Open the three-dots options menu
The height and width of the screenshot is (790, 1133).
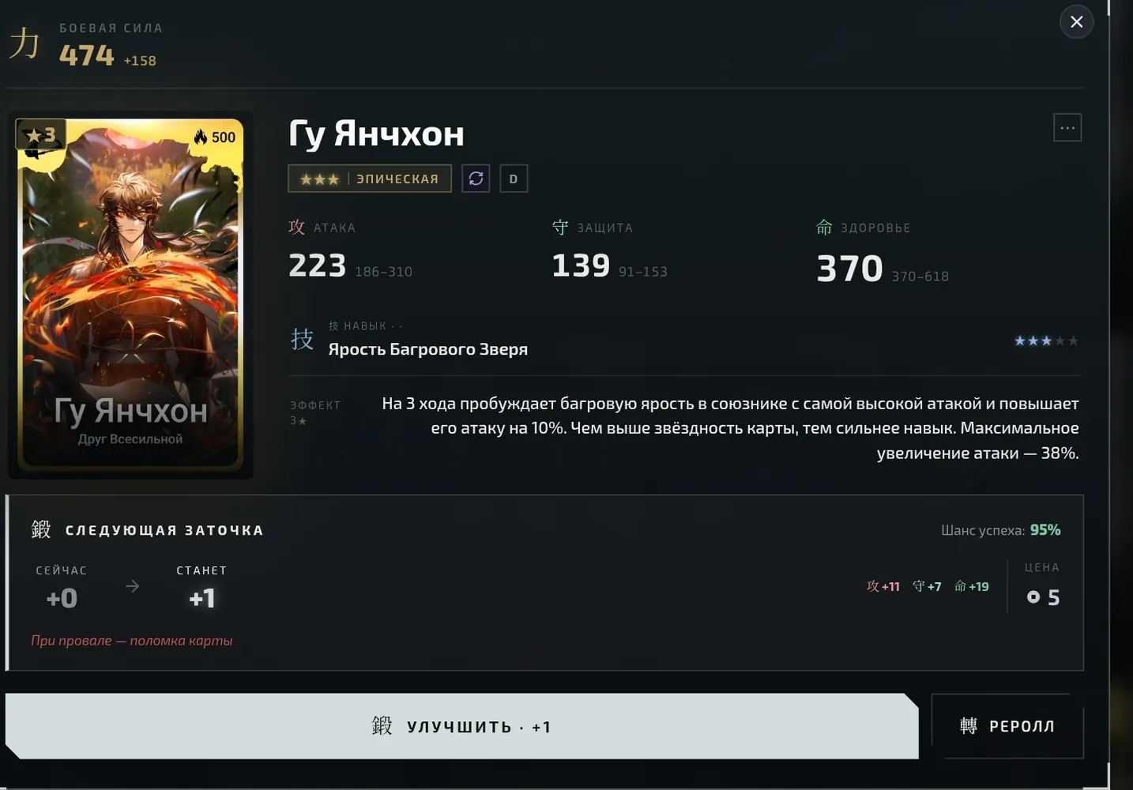[1067, 127]
